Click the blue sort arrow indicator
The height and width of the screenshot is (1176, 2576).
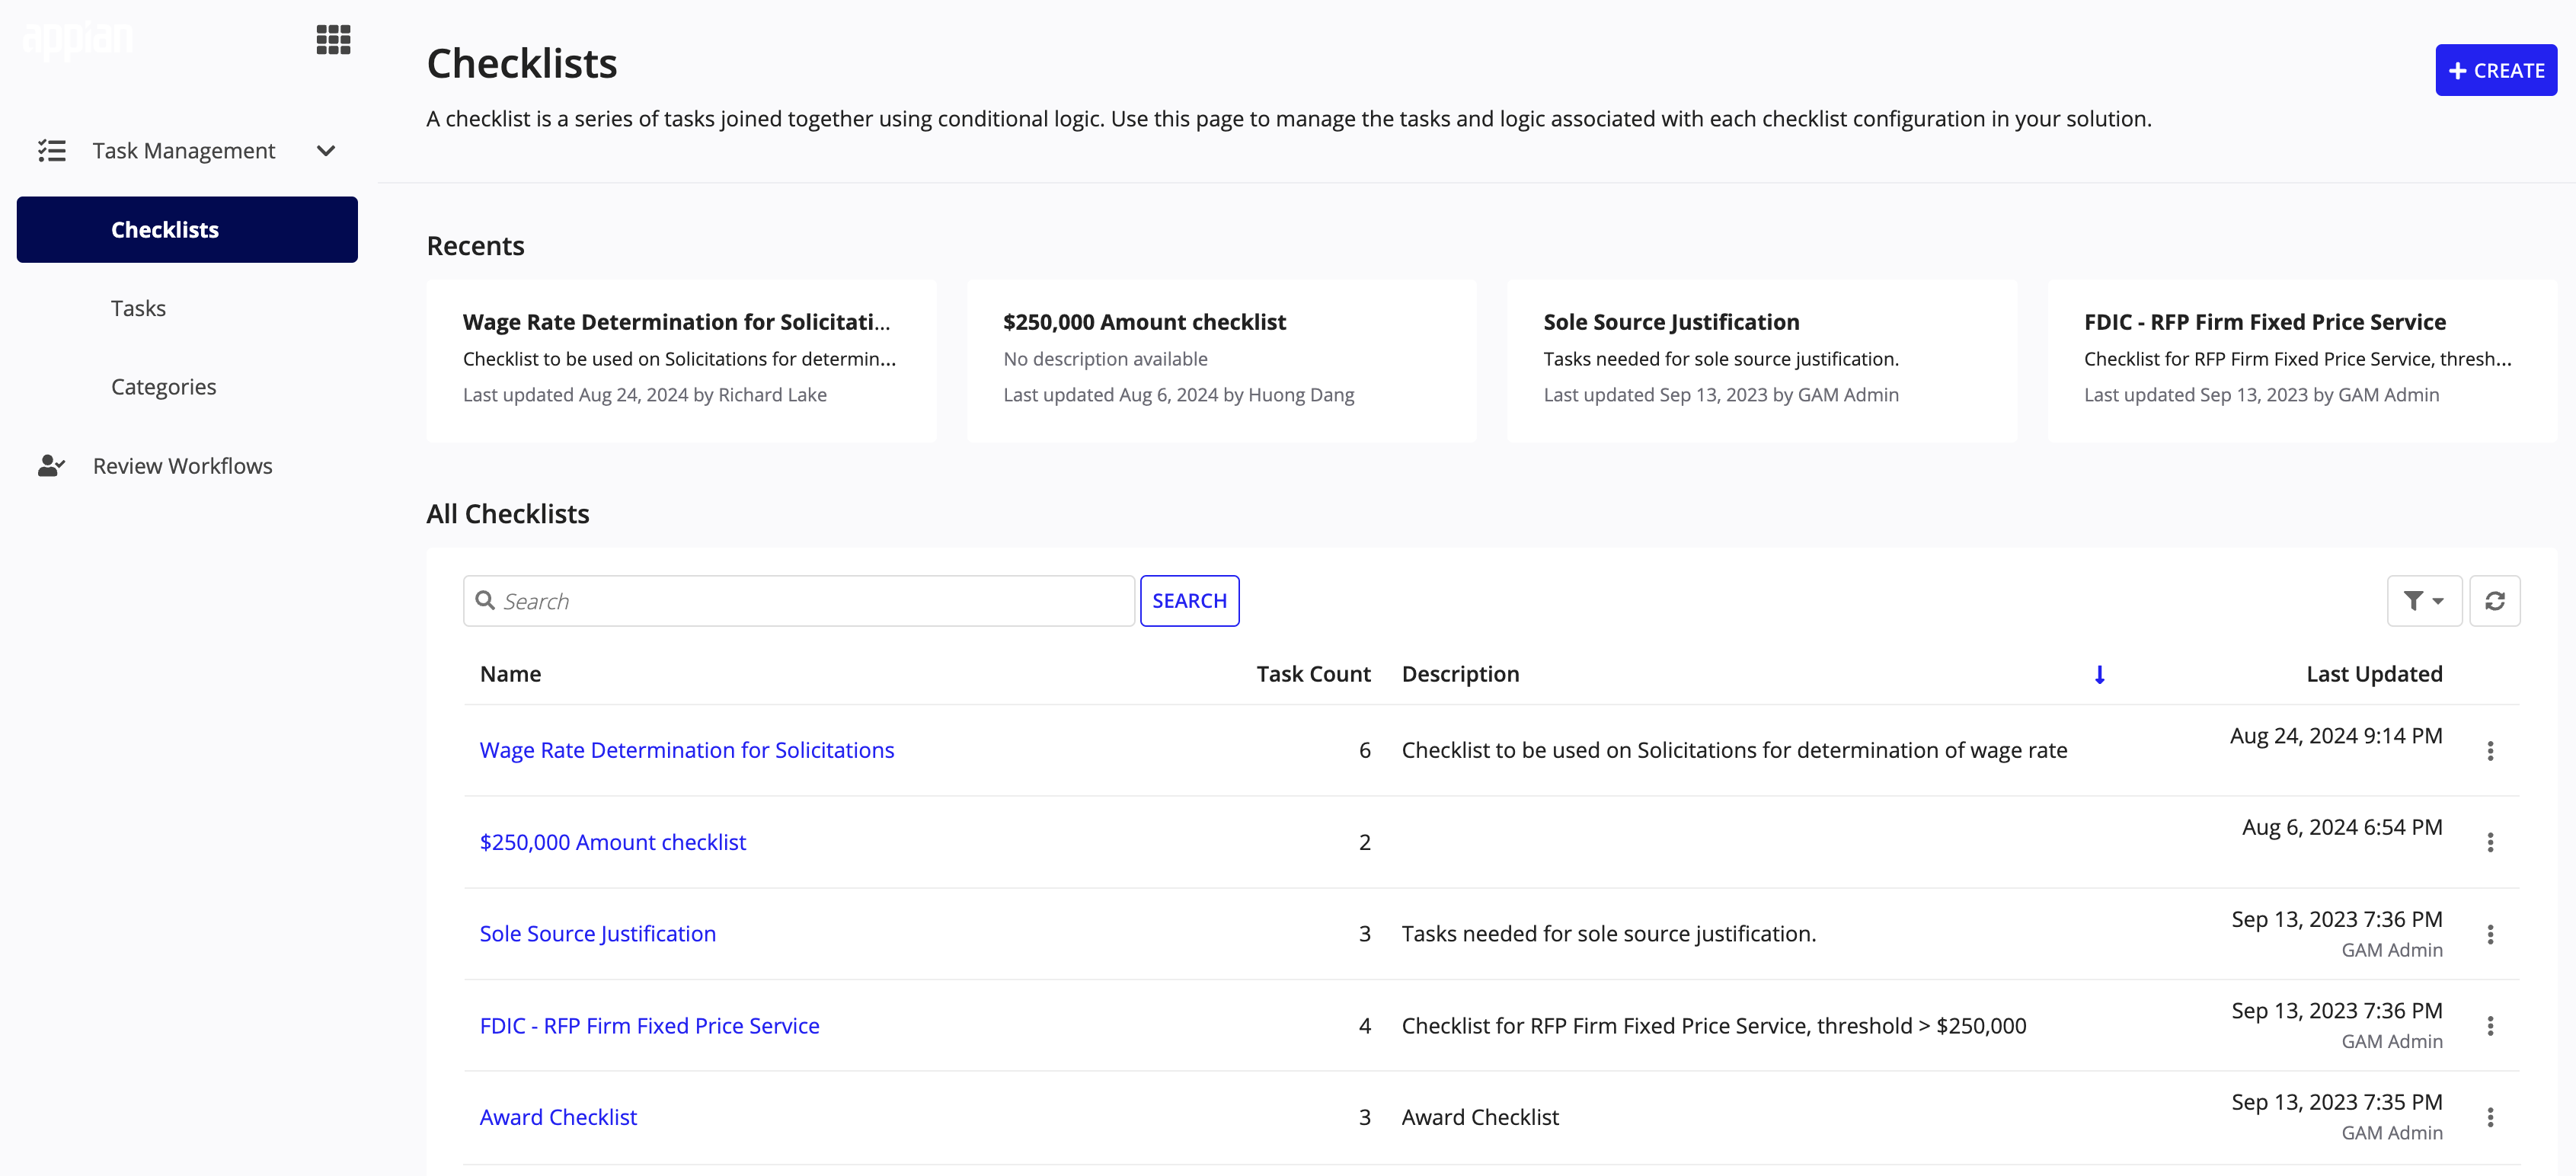[x=2099, y=675]
